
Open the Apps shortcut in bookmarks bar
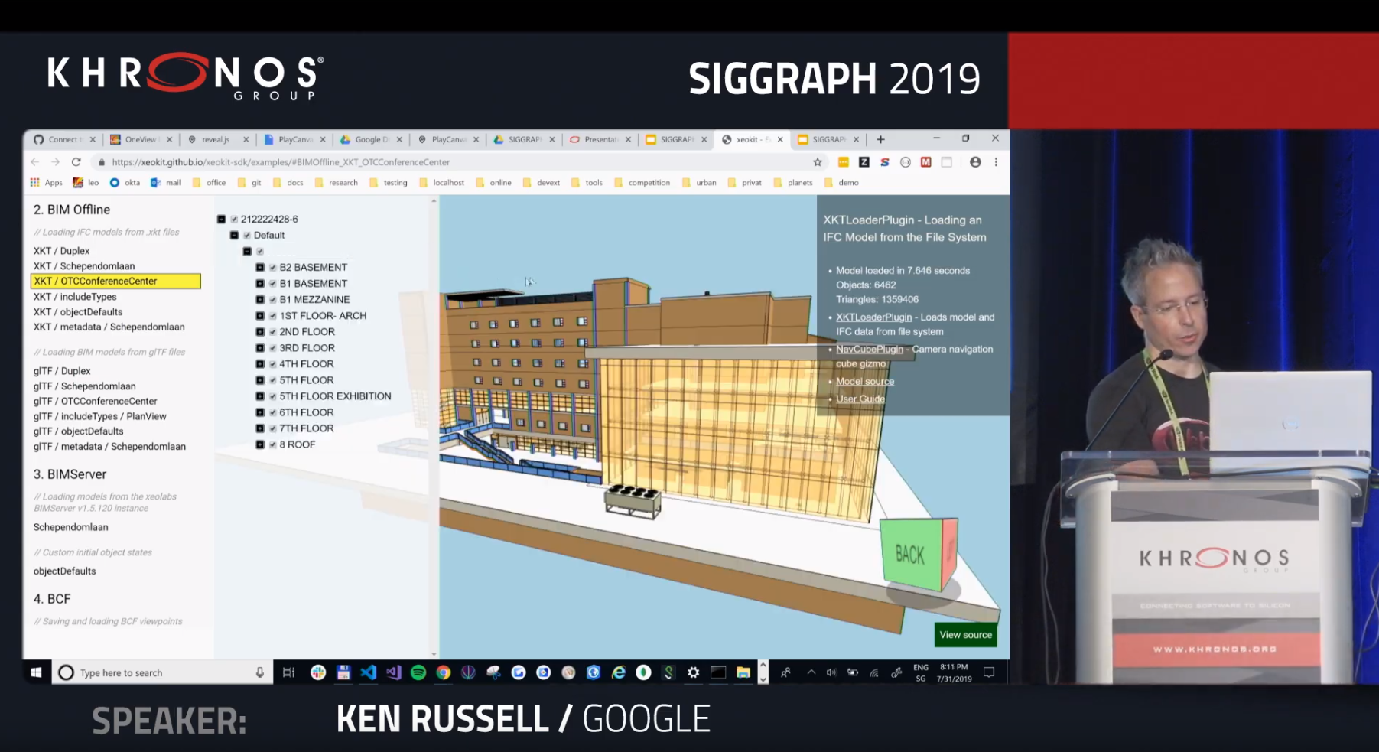[46, 183]
